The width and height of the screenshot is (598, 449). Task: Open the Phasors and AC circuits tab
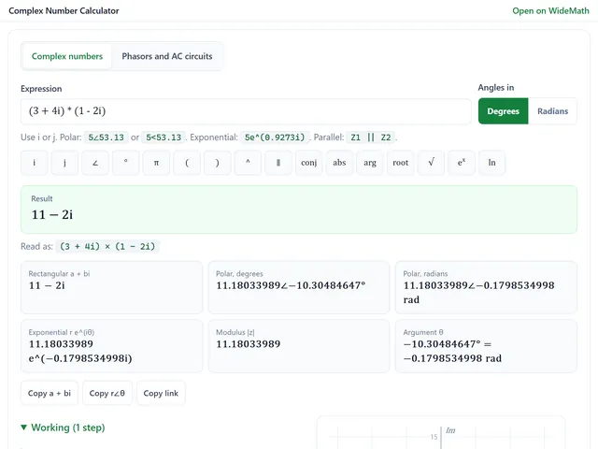coord(167,56)
